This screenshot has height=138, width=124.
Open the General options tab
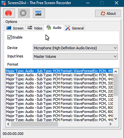coord(74,28)
